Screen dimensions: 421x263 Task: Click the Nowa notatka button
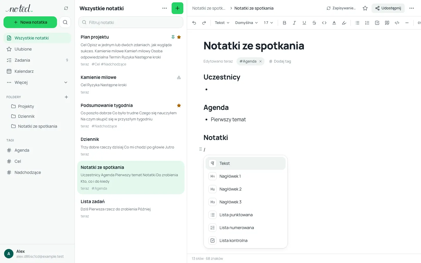point(30,22)
